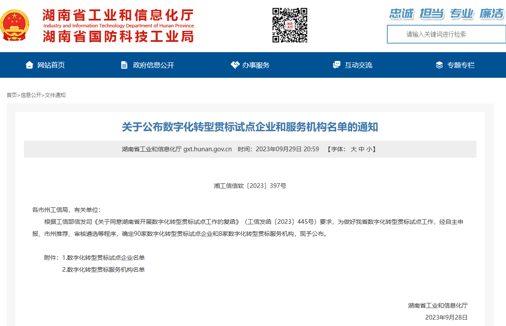The image size is (506, 326).
Task: Click the chat icon beside 互动交流
Action: click(336, 65)
